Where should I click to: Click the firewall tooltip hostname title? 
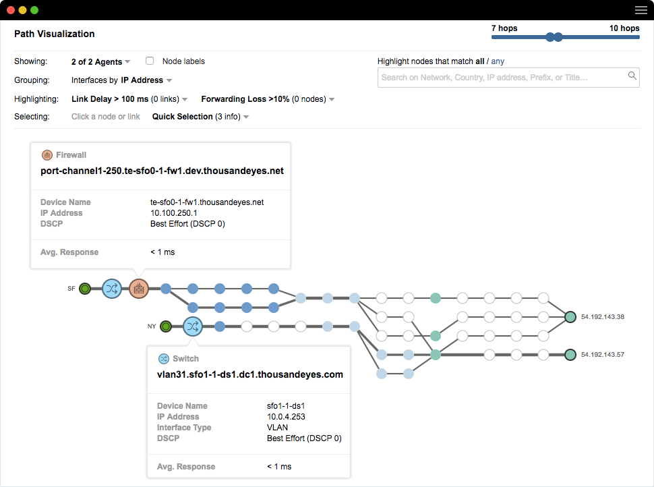pos(162,171)
